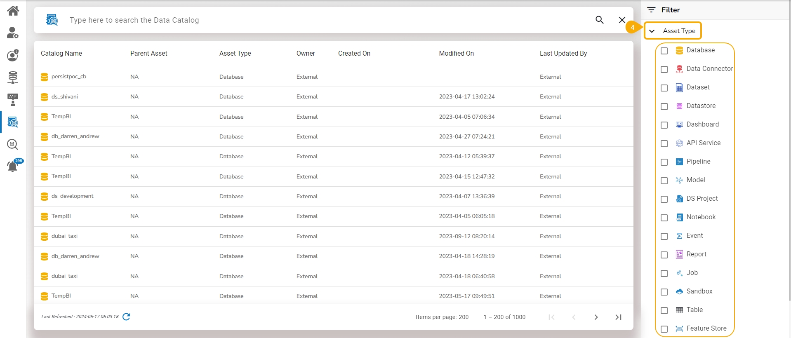Go to next page of results

(596, 317)
